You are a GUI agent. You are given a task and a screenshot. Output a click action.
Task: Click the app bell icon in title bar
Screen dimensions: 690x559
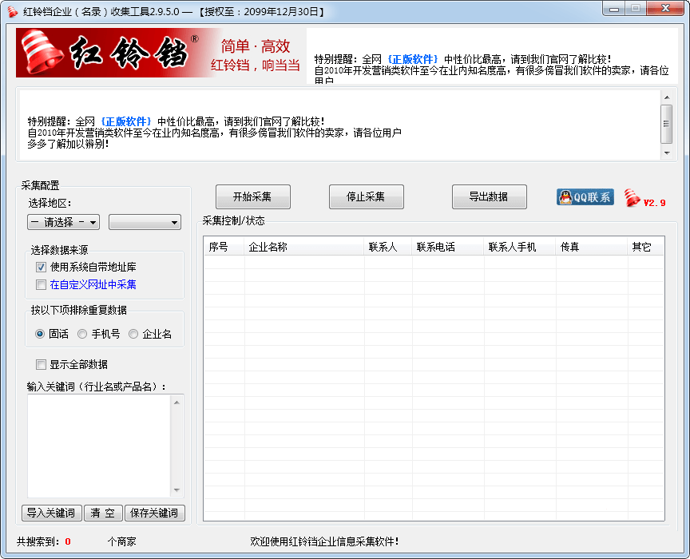[12, 11]
